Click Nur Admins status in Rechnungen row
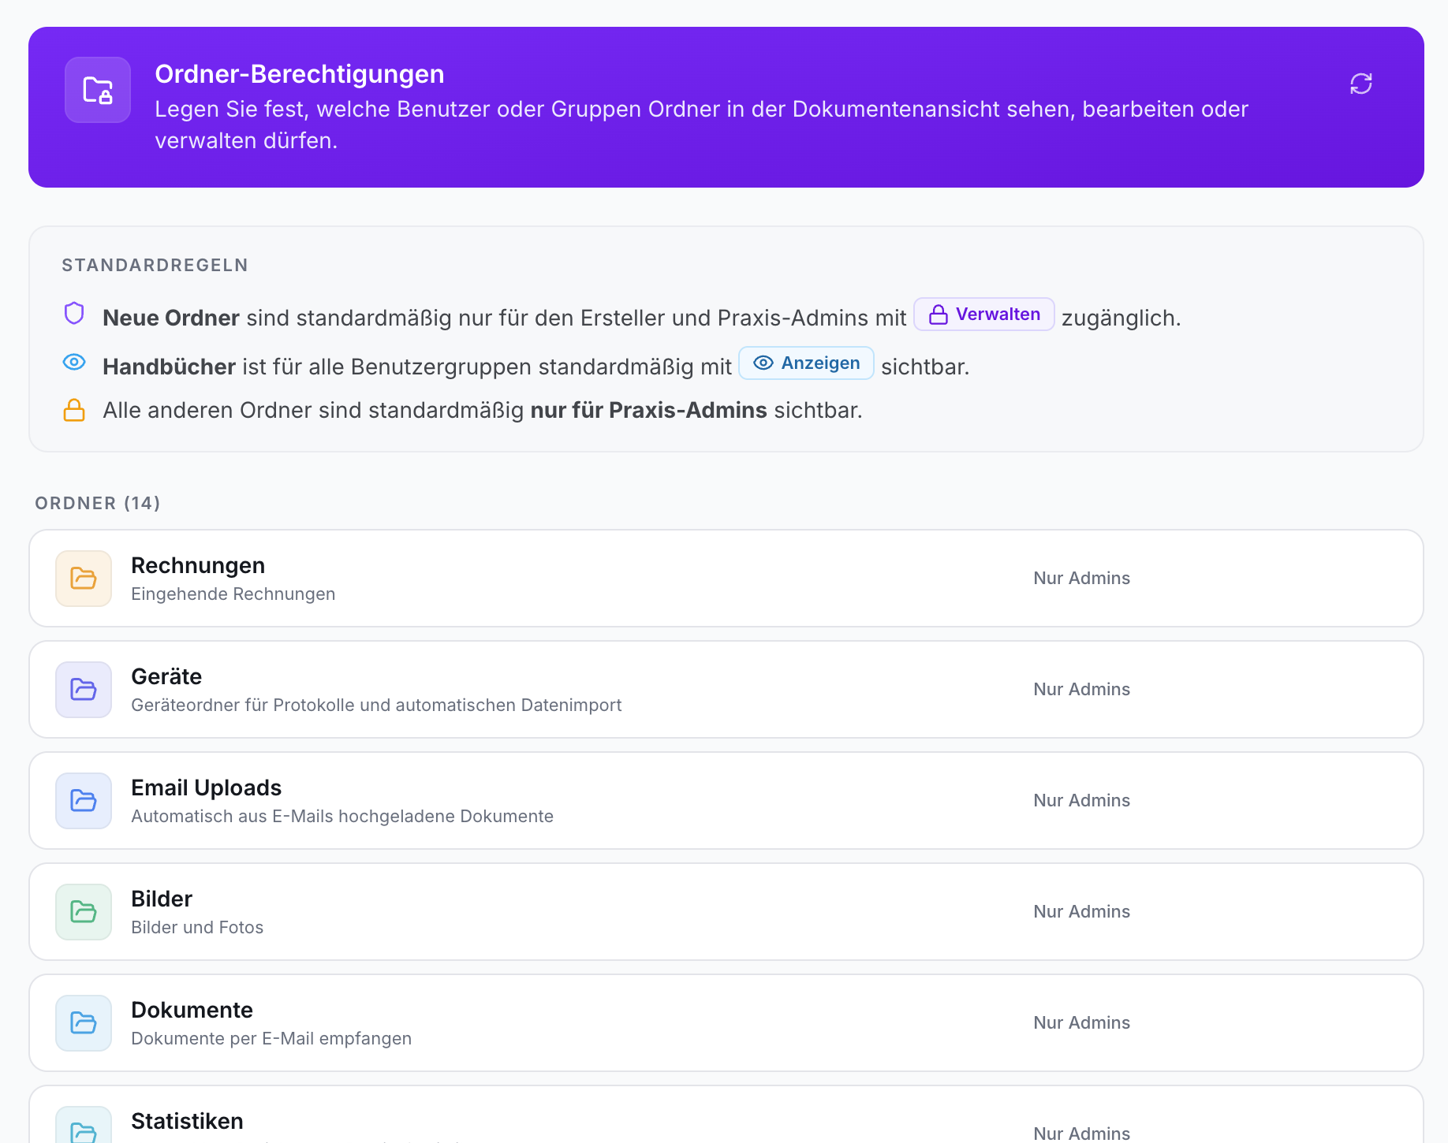Viewport: 1448px width, 1143px height. [1081, 579]
